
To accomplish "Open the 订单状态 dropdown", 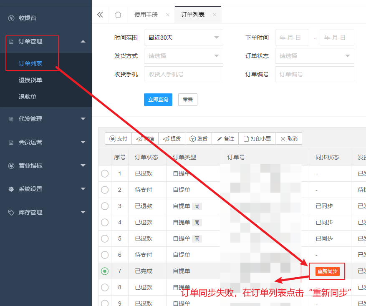I will point(314,56).
